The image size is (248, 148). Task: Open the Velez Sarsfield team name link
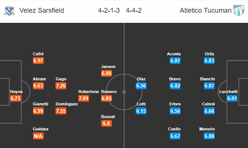coord(42,10)
